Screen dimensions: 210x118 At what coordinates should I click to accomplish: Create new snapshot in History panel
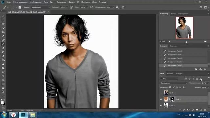(x=200, y=69)
